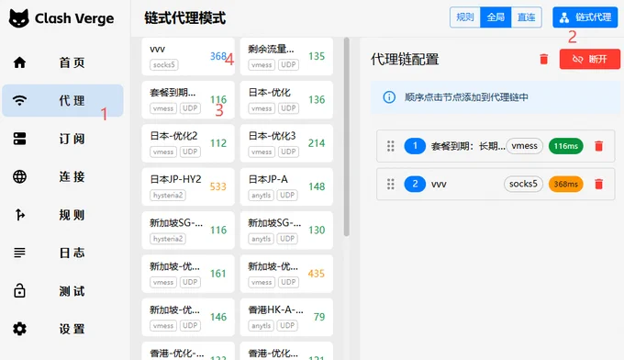
Task: Switch mode to 全局
Action: [x=496, y=17]
